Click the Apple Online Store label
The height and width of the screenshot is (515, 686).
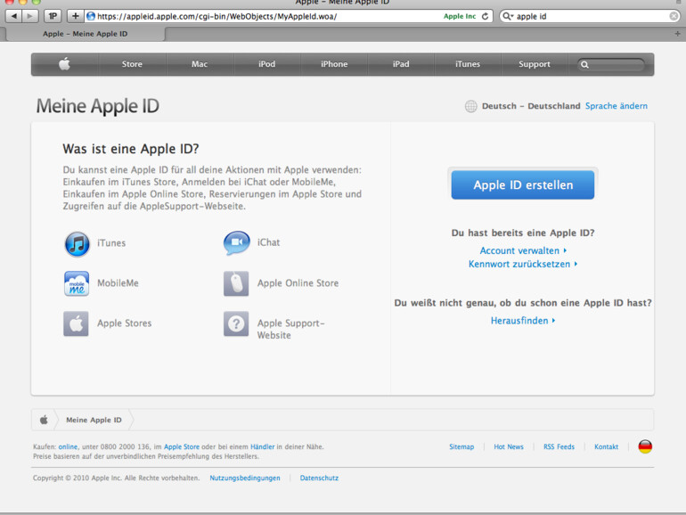(298, 283)
